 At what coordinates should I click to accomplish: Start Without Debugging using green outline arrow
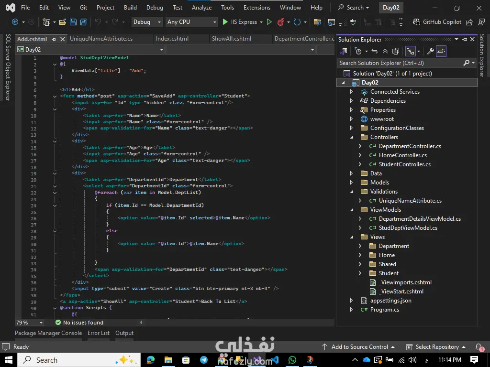269,22
